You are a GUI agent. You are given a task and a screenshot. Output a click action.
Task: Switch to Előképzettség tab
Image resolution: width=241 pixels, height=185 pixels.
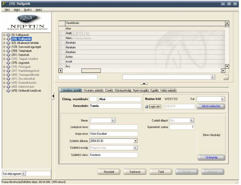pyautogui.click(x=123, y=91)
